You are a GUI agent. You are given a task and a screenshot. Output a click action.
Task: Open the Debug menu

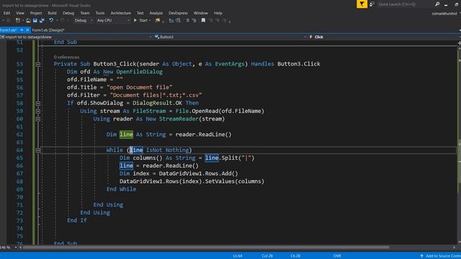point(68,13)
